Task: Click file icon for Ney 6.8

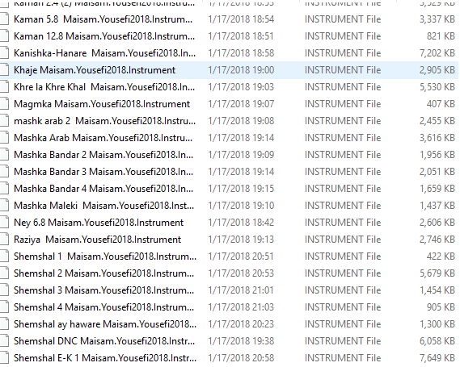Action: (x=4, y=223)
